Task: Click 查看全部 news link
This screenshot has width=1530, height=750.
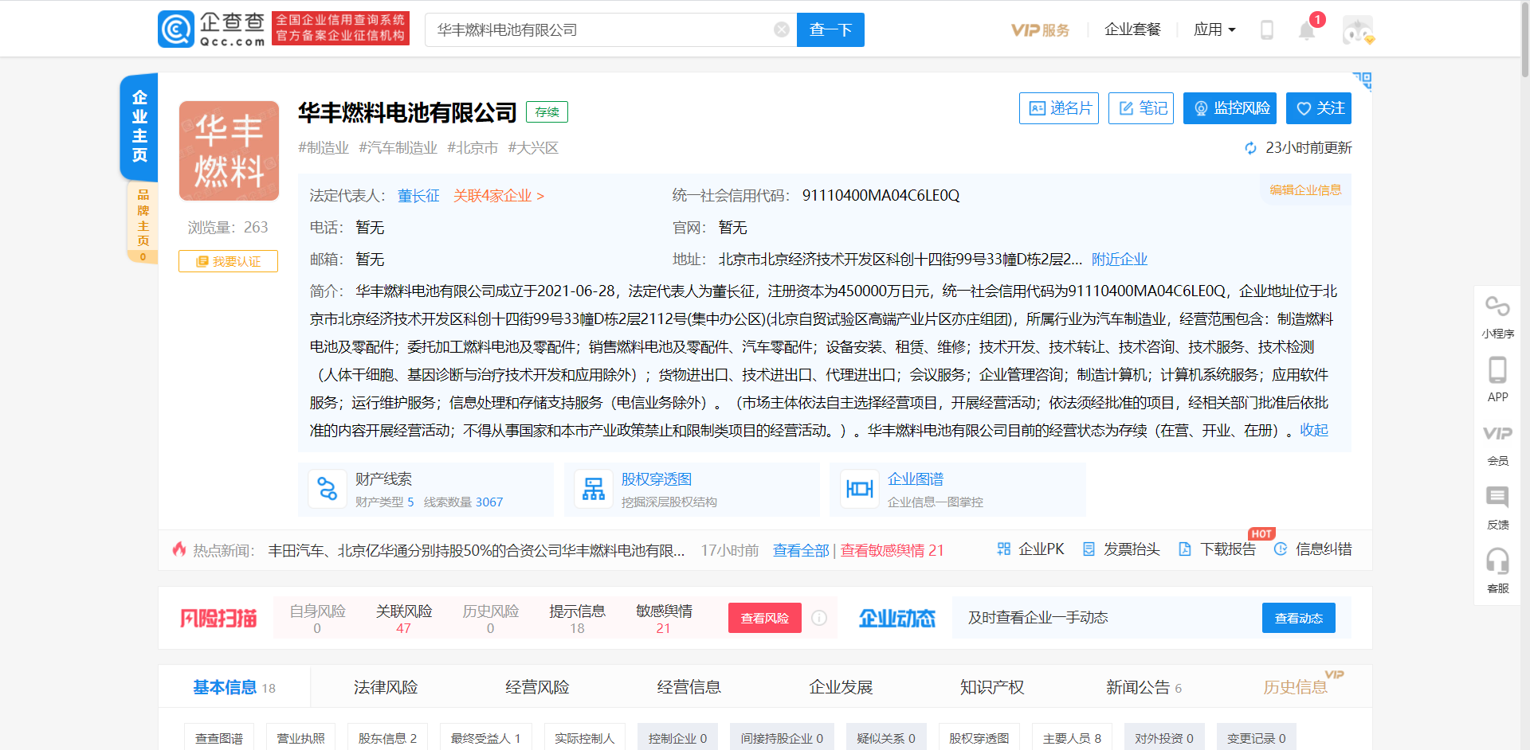Action: pyautogui.click(x=801, y=551)
